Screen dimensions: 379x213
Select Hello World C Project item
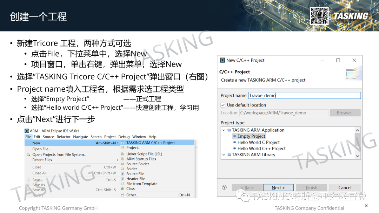point(258,142)
